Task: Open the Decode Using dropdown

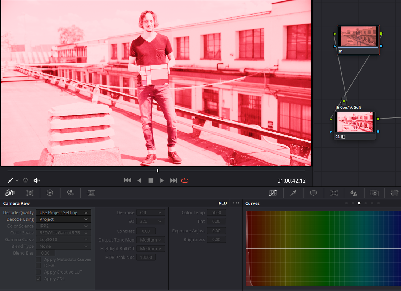Action: tap(63, 219)
